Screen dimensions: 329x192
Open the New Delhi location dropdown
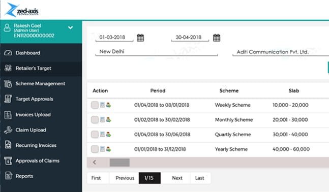tap(157, 52)
